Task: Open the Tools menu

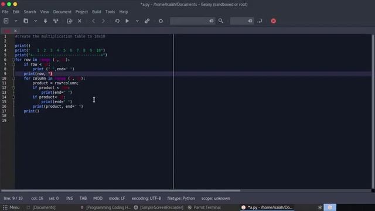Action: 110,12
